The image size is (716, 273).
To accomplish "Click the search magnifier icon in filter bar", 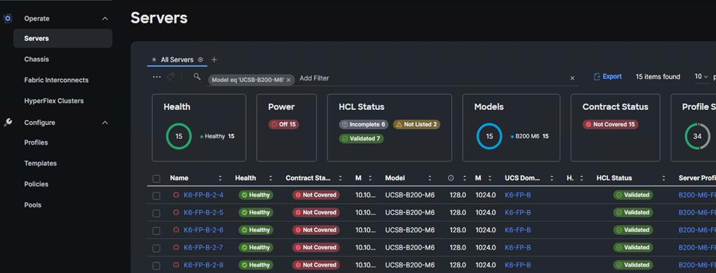I will pos(197,77).
